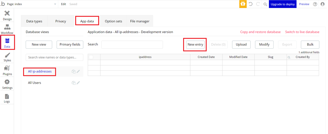Open the Design section in sidebar
Image resolution: width=328 pixels, height=134 pixels.
pyautogui.click(x=7, y=15)
